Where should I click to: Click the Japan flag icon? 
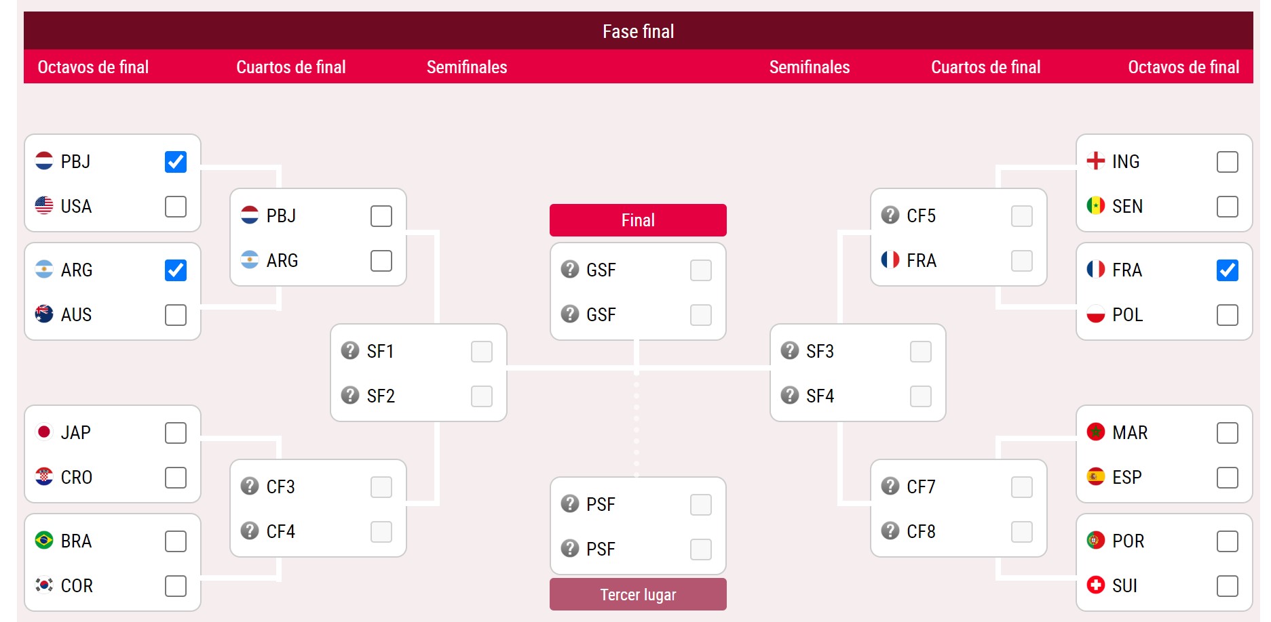44,432
